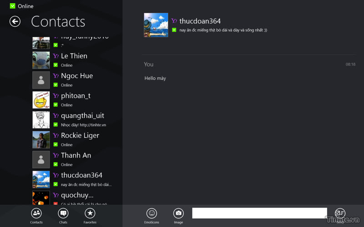Click the Contacts page title
The image size is (364, 227).
58,21
